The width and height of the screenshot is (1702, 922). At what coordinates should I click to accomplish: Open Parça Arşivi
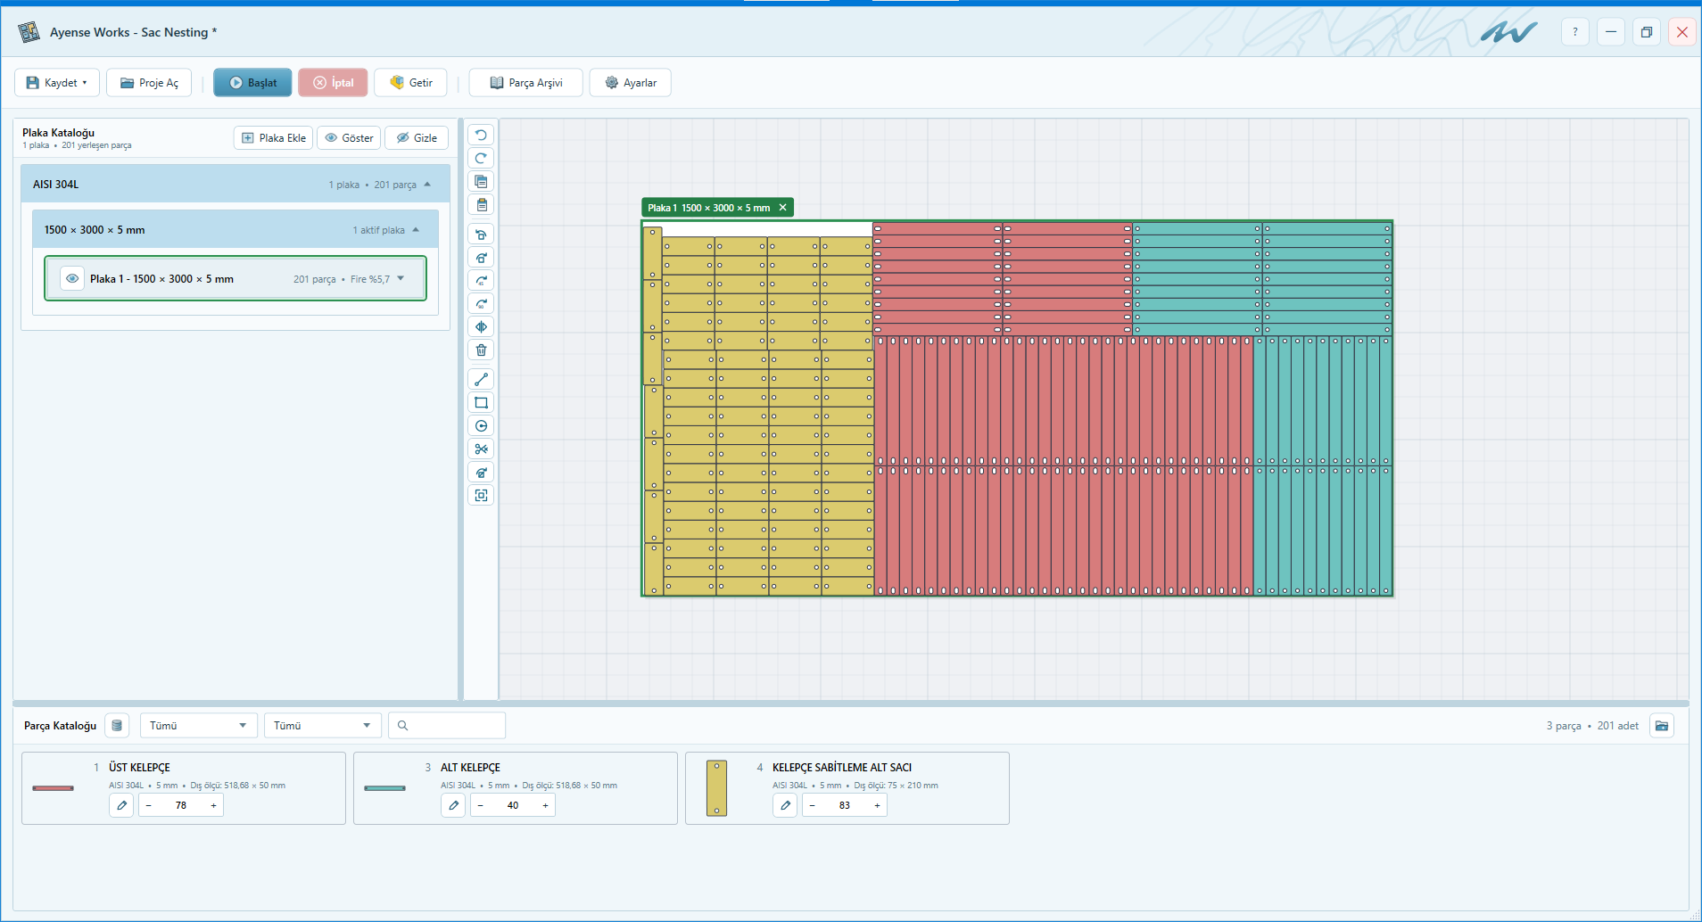pos(525,83)
